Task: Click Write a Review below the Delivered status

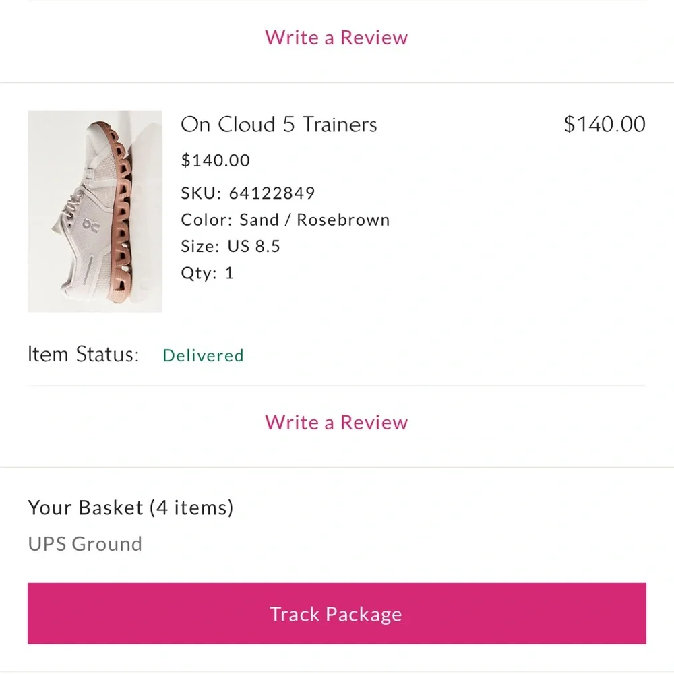Action: click(336, 422)
